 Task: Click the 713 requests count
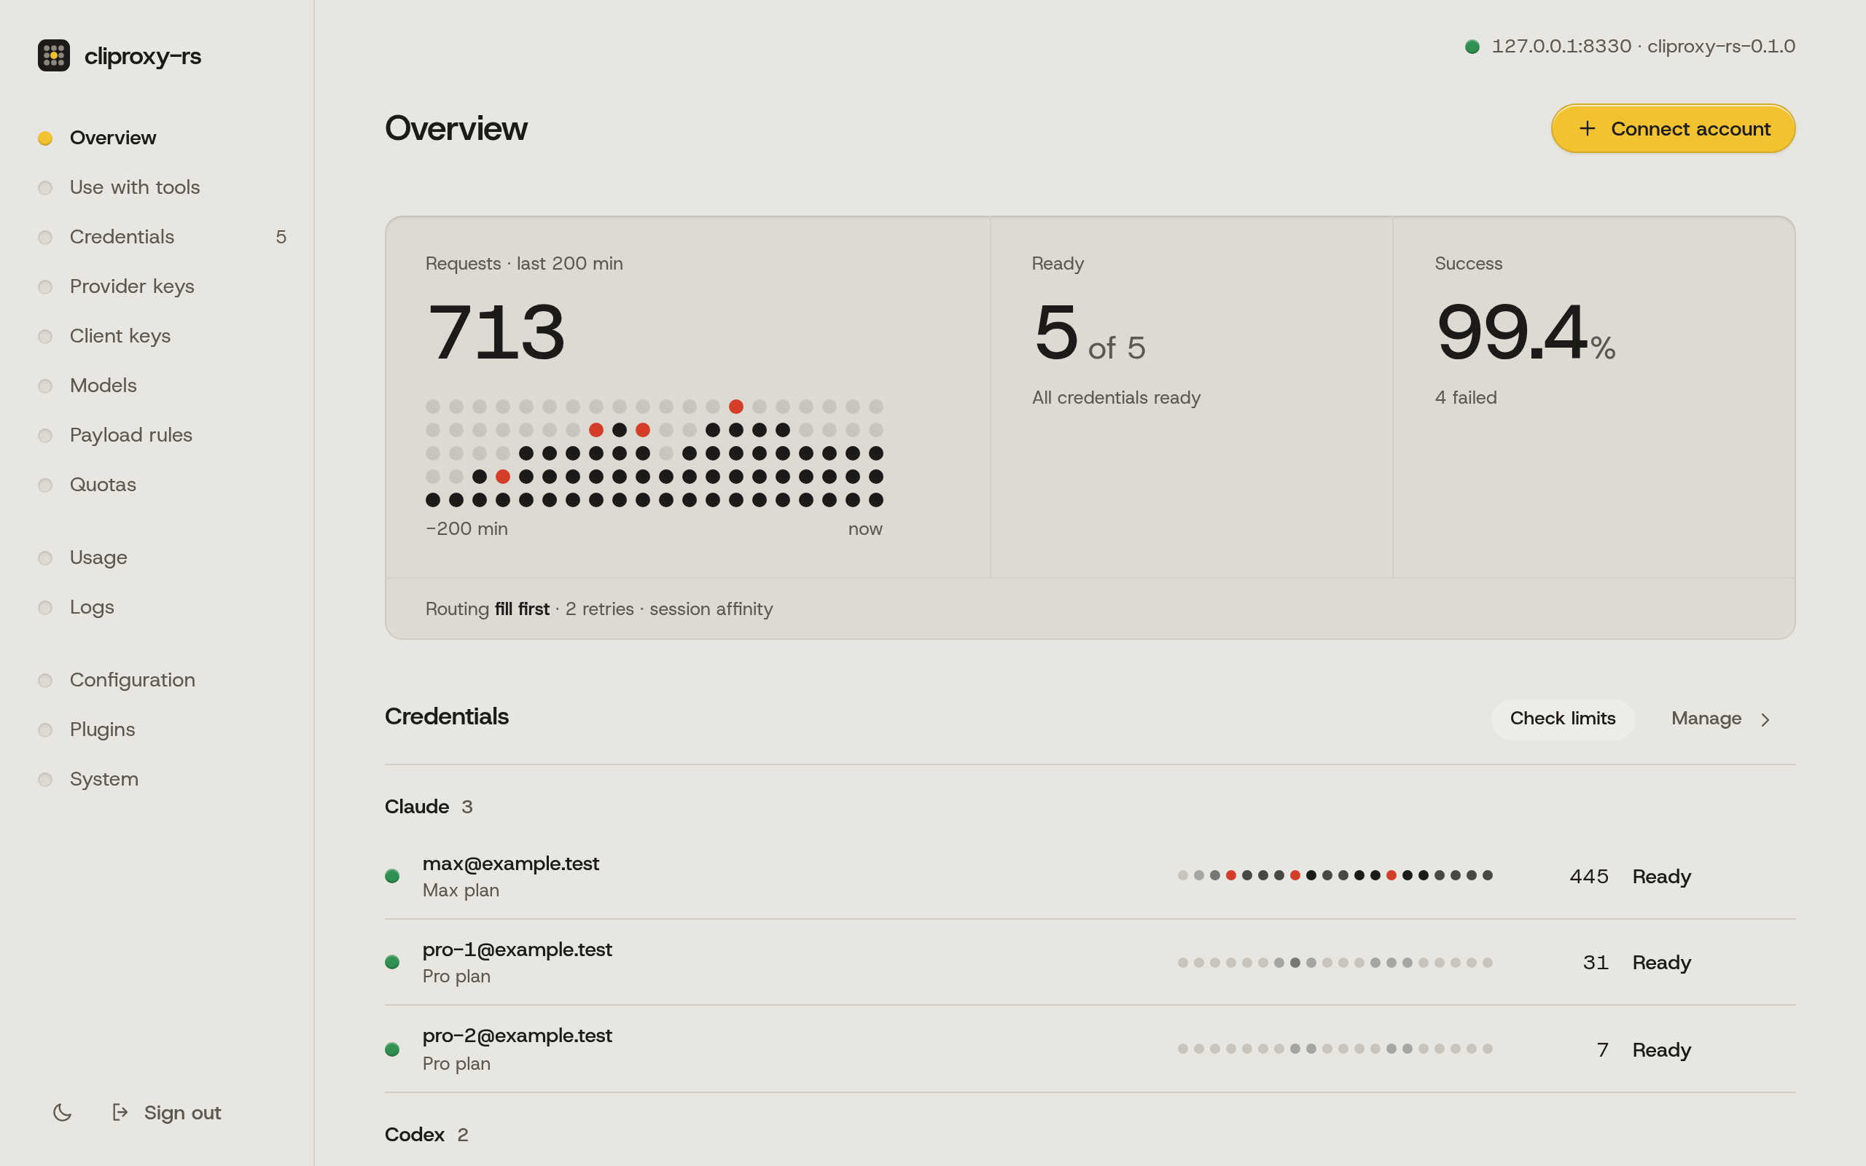(496, 332)
